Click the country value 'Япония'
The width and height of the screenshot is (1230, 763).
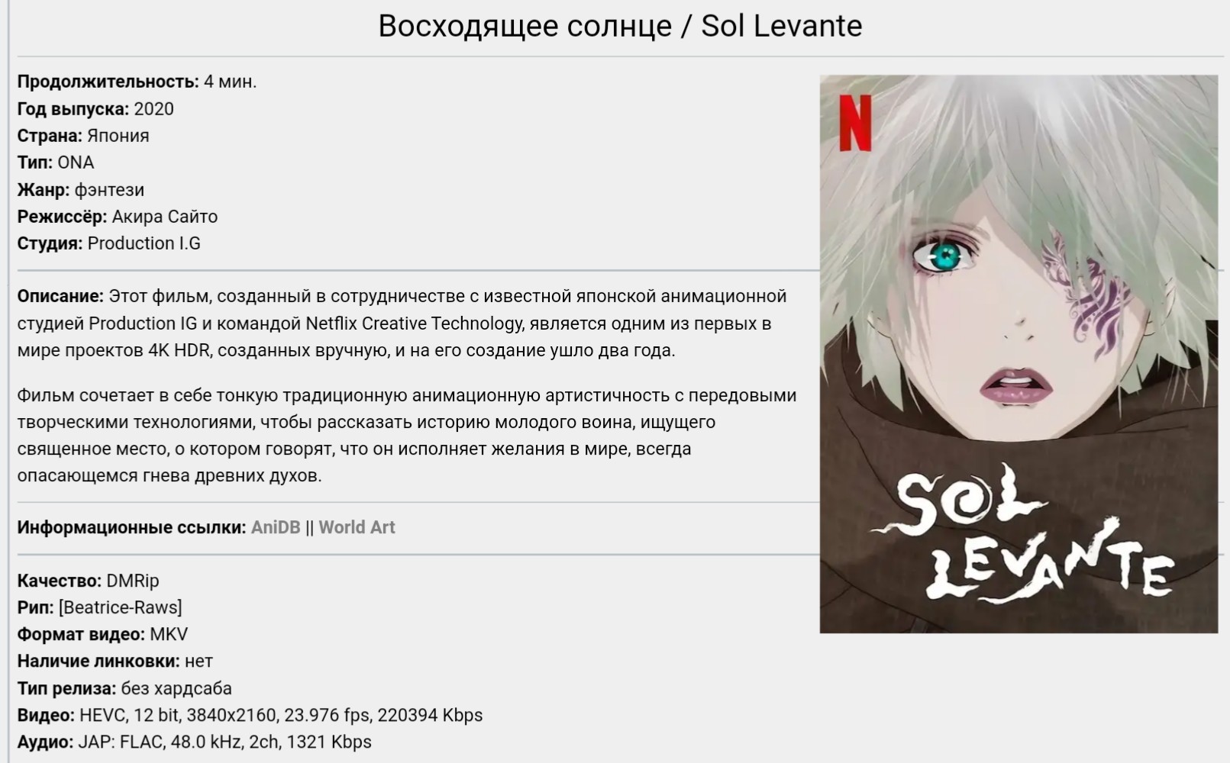pos(118,136)
